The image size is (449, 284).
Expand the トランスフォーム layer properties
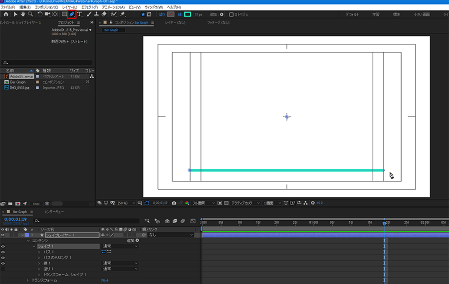click(28, 281)
